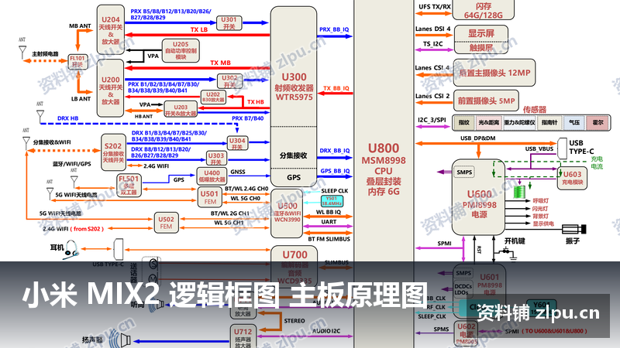Viewport: 620px width, 348px height.
Task: Click the "DRX_BB_IQ" label
Action: (x=335, y=150)
